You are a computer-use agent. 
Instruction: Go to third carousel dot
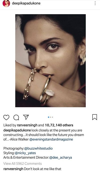(x=52, y=117)
